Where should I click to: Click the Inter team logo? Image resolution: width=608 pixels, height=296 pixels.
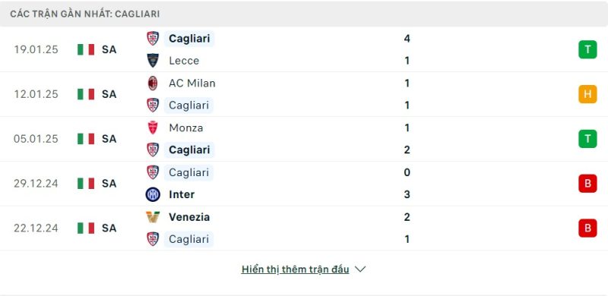[153, 194]
